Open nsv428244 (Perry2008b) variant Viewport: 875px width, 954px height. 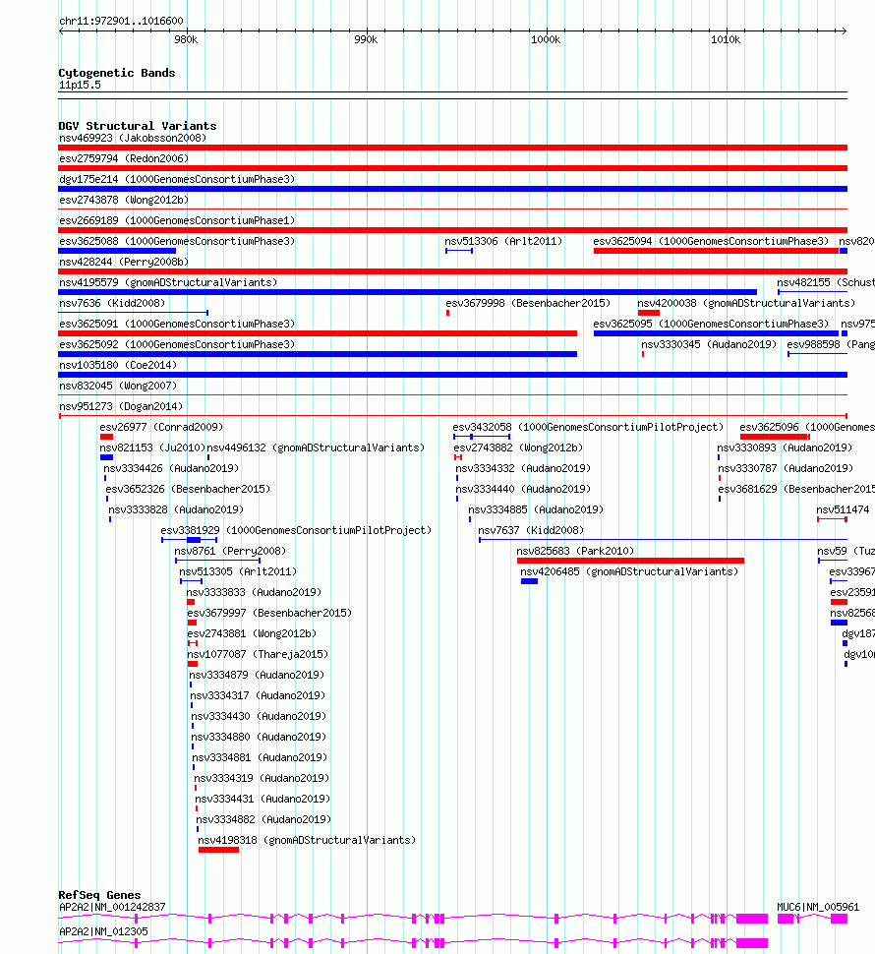coord(124,263)
